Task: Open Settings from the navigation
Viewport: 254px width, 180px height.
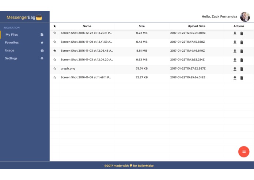Action: click(x=25, y=58)
